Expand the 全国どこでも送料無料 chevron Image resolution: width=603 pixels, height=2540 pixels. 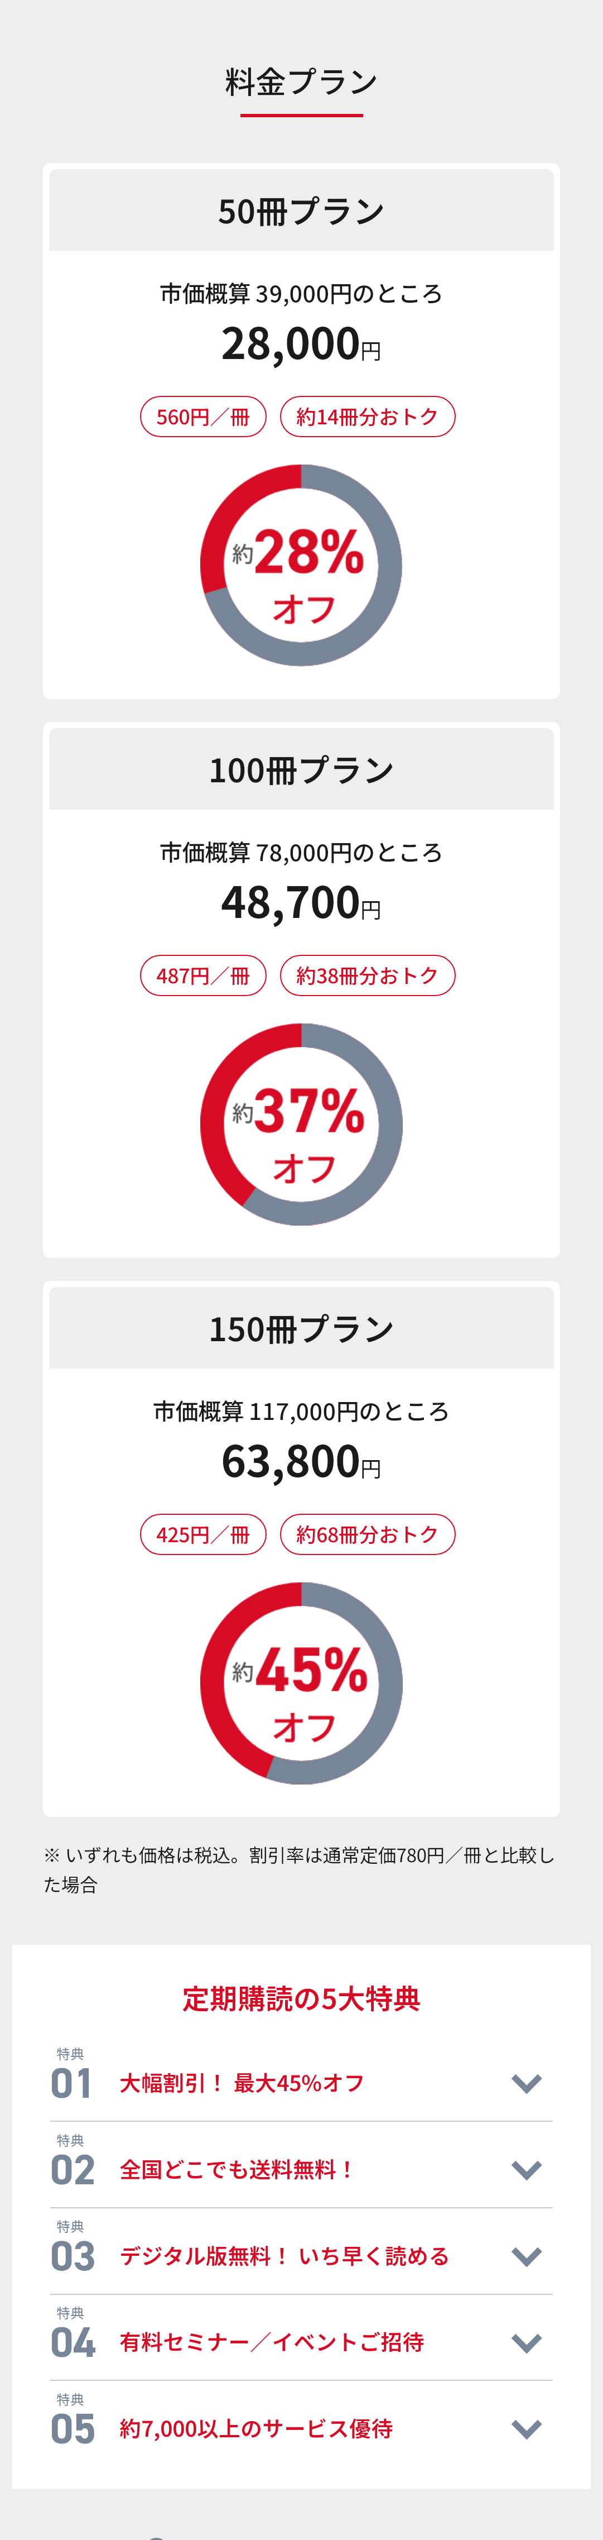[x=526, y=2170]
